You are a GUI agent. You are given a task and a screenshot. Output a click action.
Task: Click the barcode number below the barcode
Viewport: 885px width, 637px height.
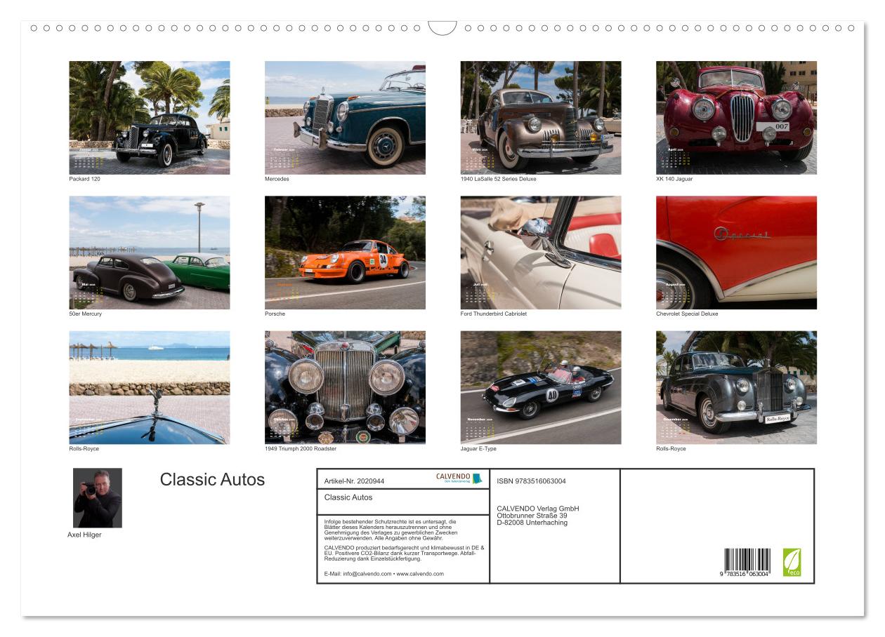744,575
